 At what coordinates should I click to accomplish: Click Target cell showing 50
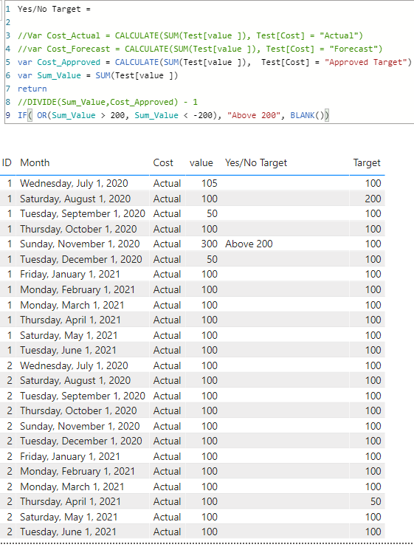(x=376, y=501)
